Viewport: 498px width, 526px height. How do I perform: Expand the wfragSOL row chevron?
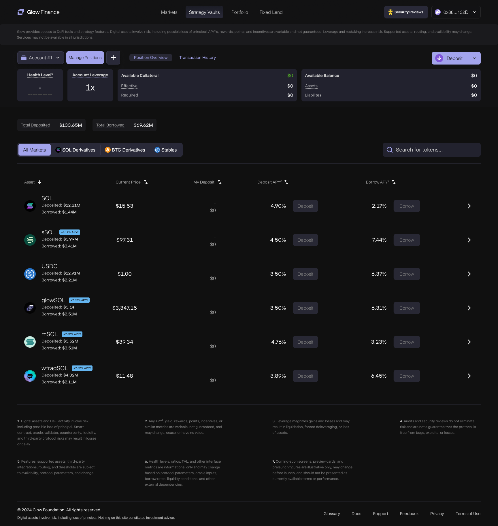point(469,376)
